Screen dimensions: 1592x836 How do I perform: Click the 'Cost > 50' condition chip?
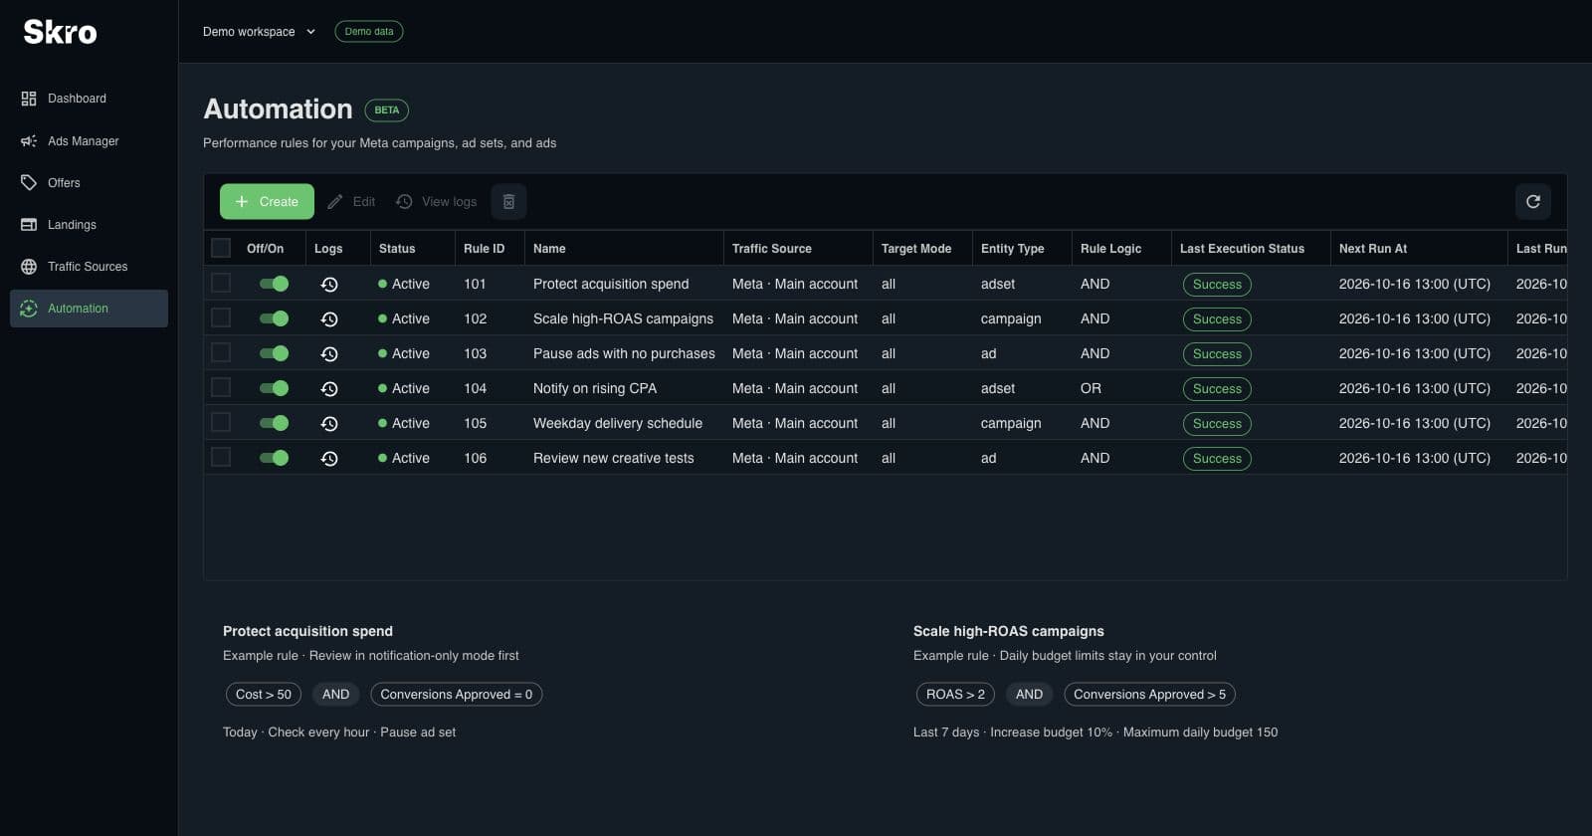click(264, 695)
